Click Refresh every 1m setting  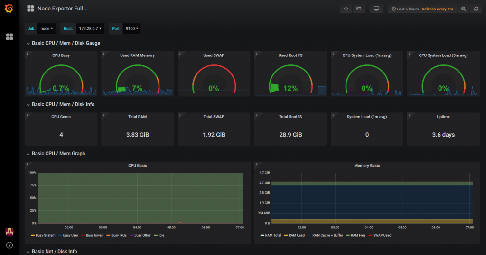pyautogui.click(x=437, y=9)
